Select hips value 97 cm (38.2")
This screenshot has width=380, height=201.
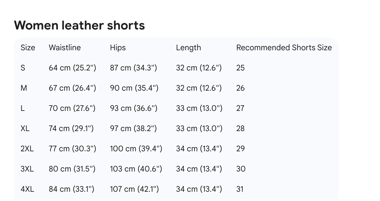click(x=133, y=129)
